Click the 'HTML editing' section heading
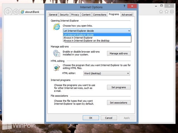The width and height of the screenshot is (178, 133). pyautogui.click(x=58, y=61)
